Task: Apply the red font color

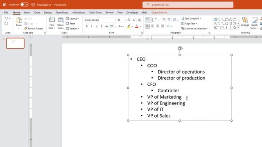Action: 137,26
